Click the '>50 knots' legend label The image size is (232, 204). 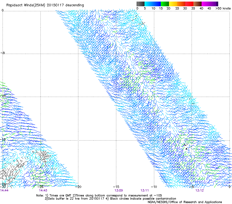tap(223, 8)
